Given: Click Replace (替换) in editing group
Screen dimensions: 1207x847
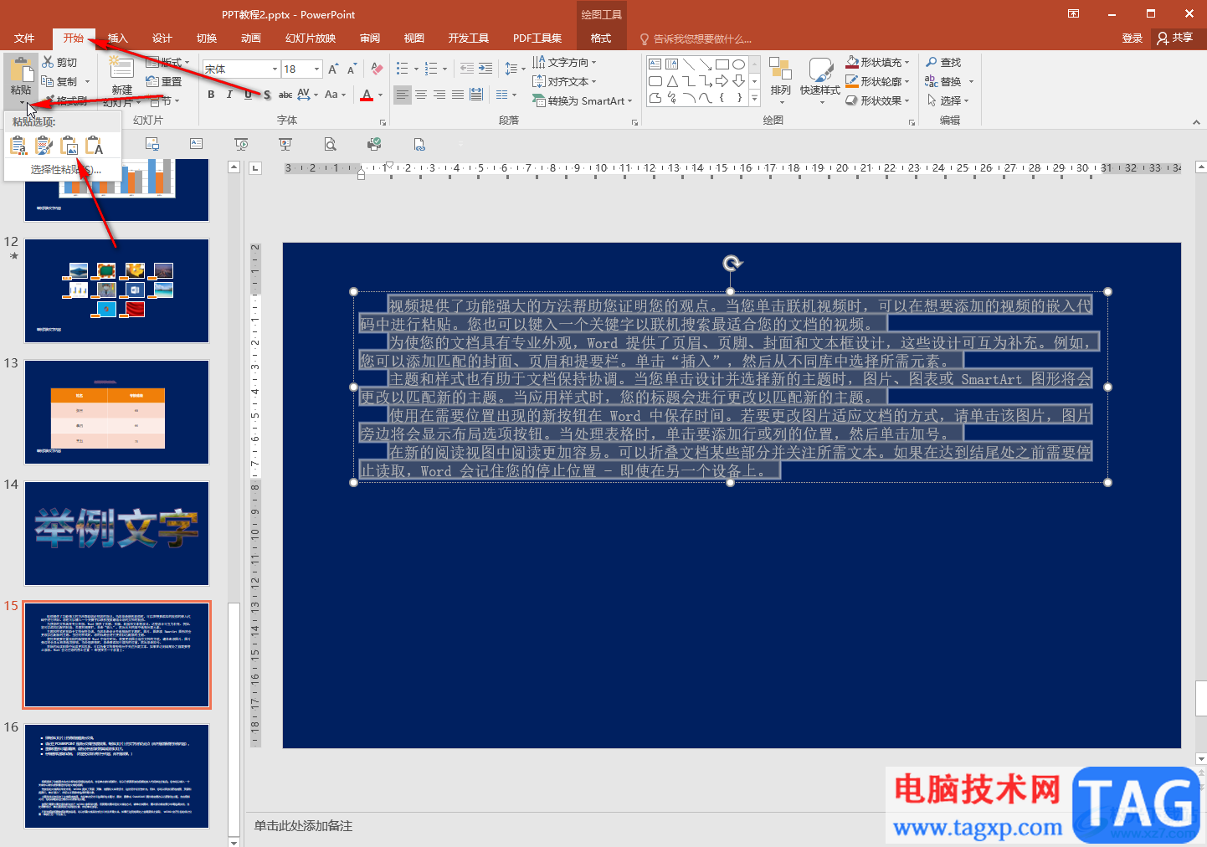Looking at the screenshot, I should 943,81.
